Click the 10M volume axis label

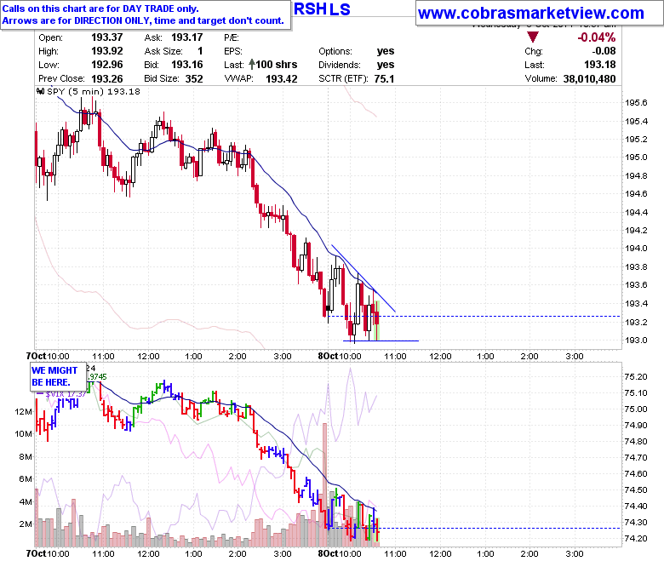[23, 434]
